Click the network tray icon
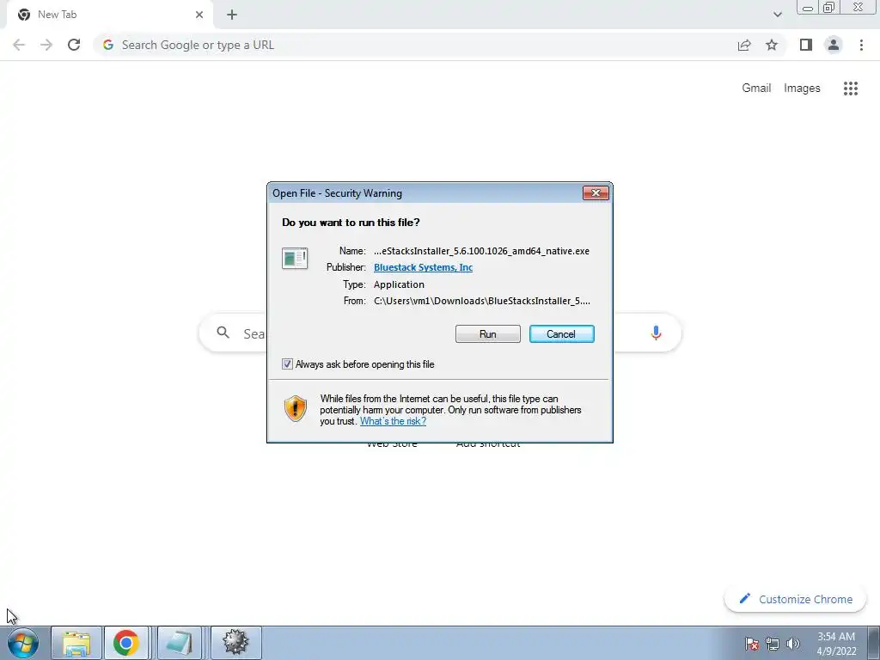 click(773, 644)
